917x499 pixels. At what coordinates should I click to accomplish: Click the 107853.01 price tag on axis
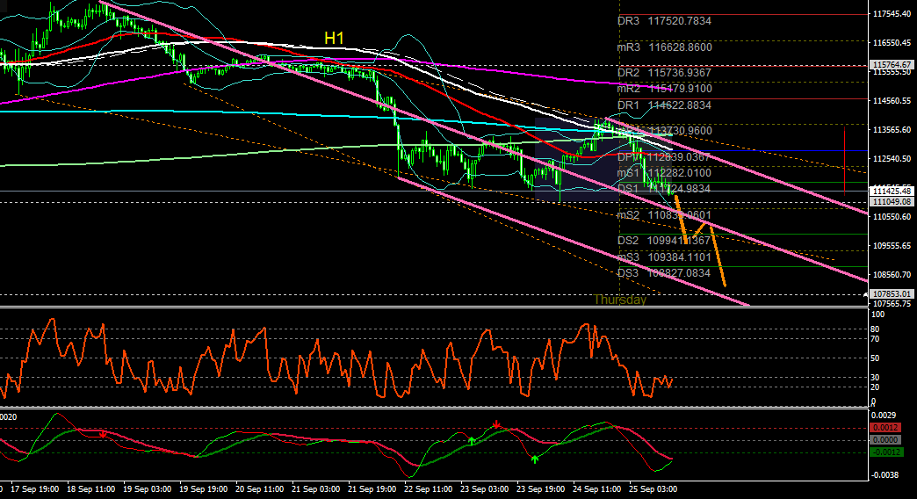[x=892, y=293]
